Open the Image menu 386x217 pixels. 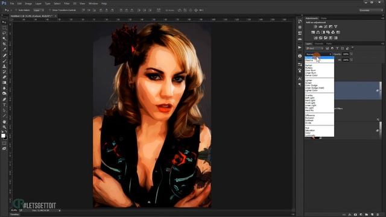(x=28, y=4)
